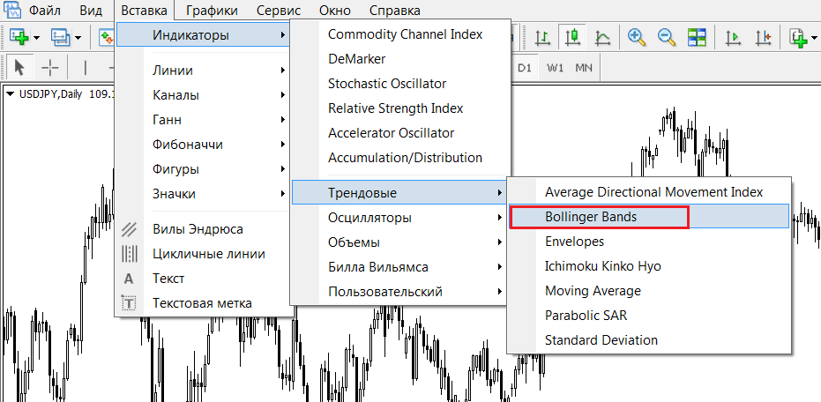Image resolution: width=821 pixels, height=402 pixels.
Task: Select Standard Deviation indicator
Action: pos(649,339)
